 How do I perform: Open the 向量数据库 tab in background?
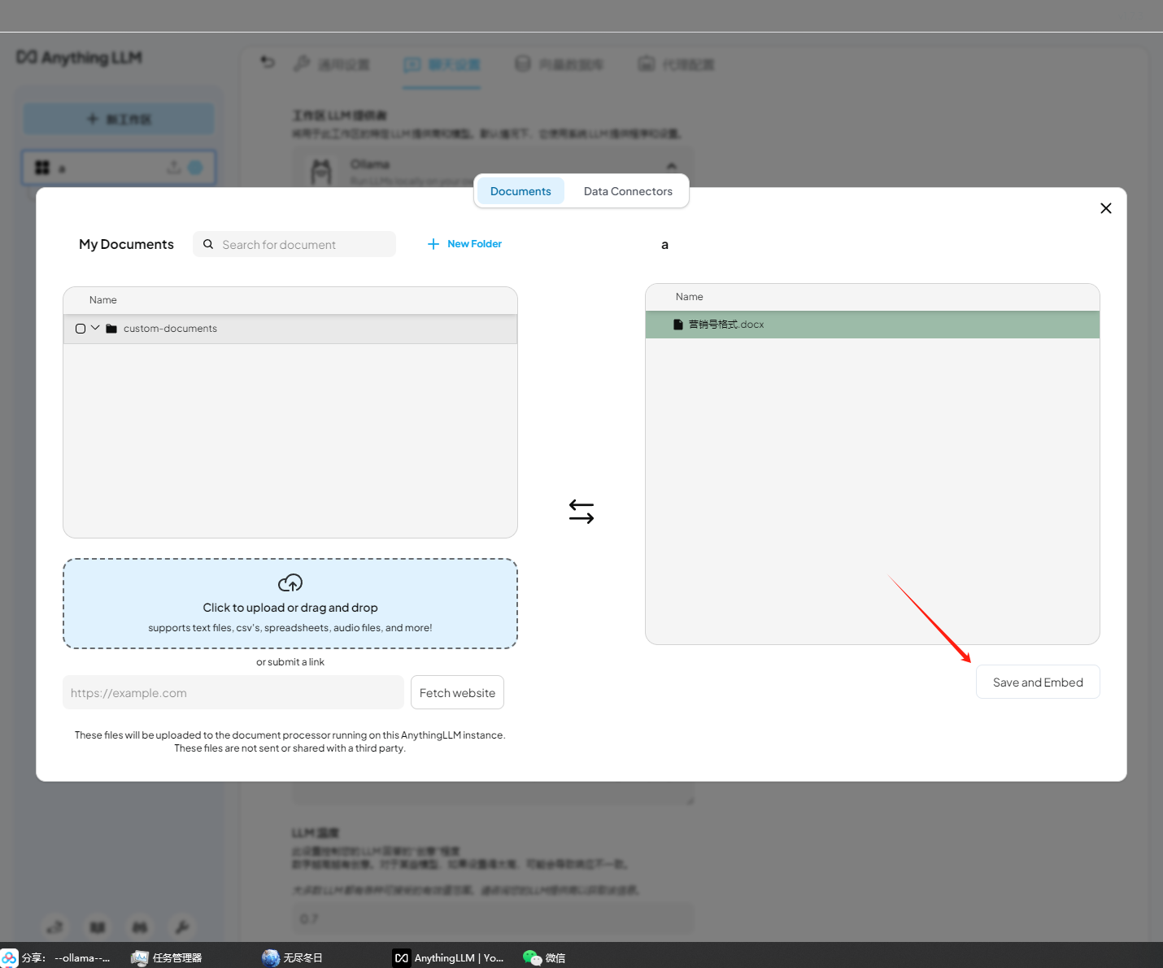[560, 64]
